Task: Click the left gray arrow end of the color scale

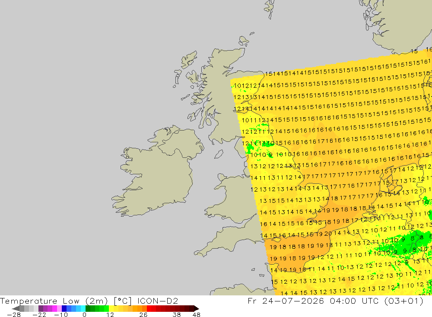Action: click(16, 308)
